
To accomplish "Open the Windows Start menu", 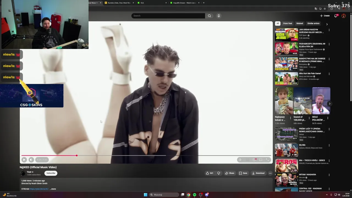I will [145, 195].
